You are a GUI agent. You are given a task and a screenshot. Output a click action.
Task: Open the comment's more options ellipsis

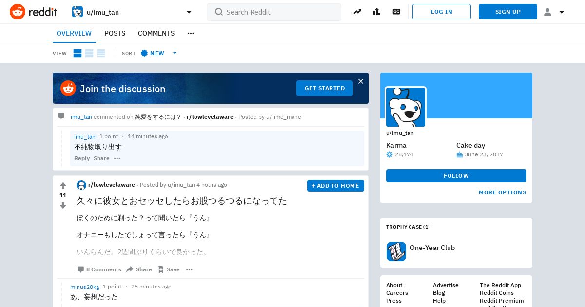[117, 158]
